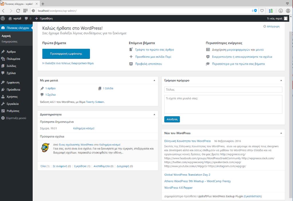Click the ad blocker badge icon

tap(254, 11)
